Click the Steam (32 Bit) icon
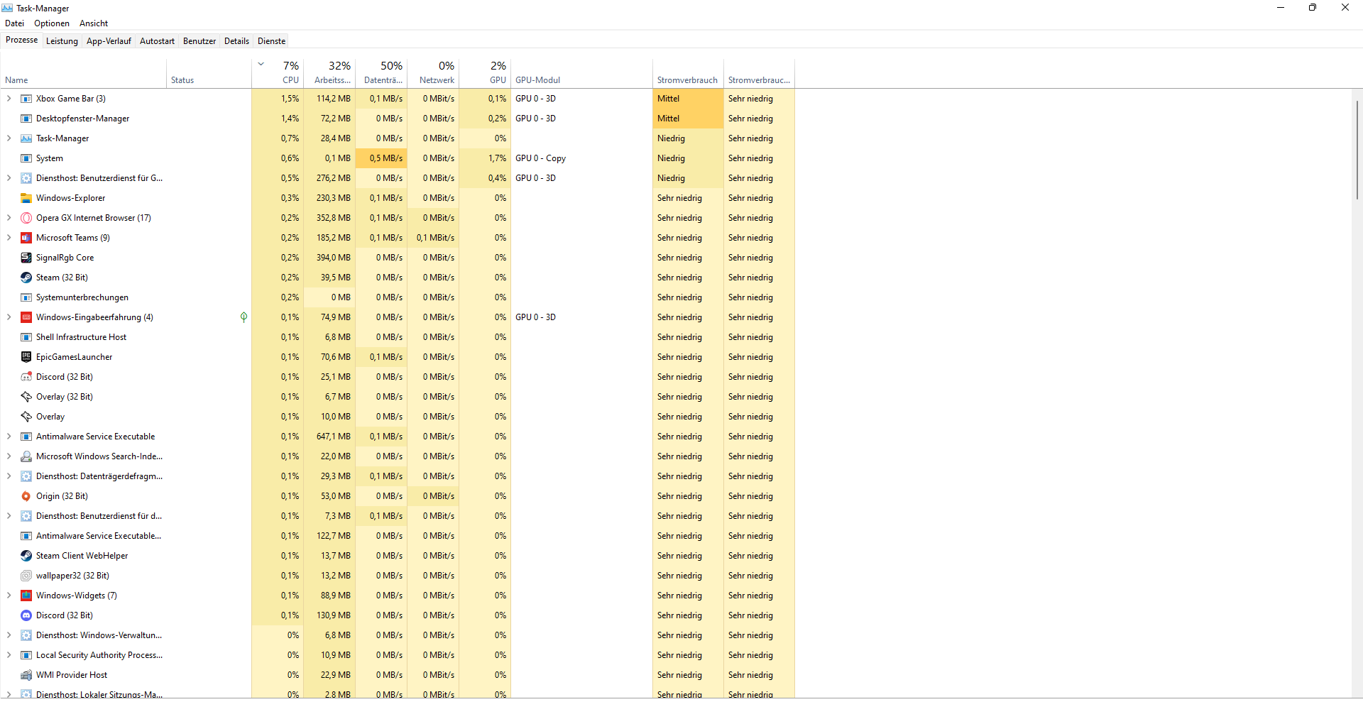 [26, 278]
